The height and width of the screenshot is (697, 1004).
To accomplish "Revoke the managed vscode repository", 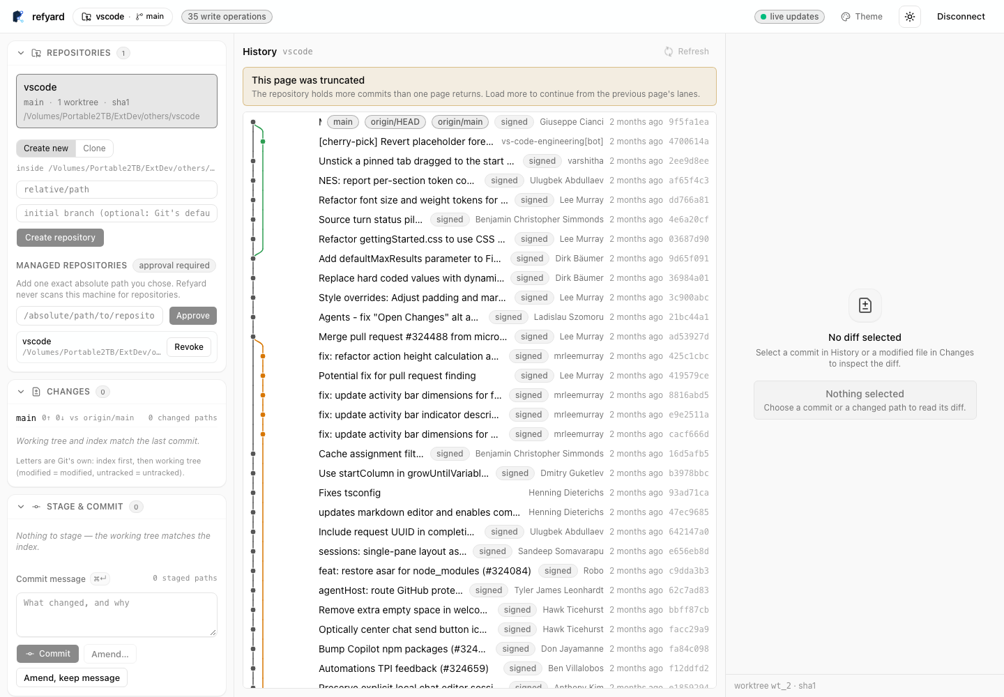I will 189,347.
